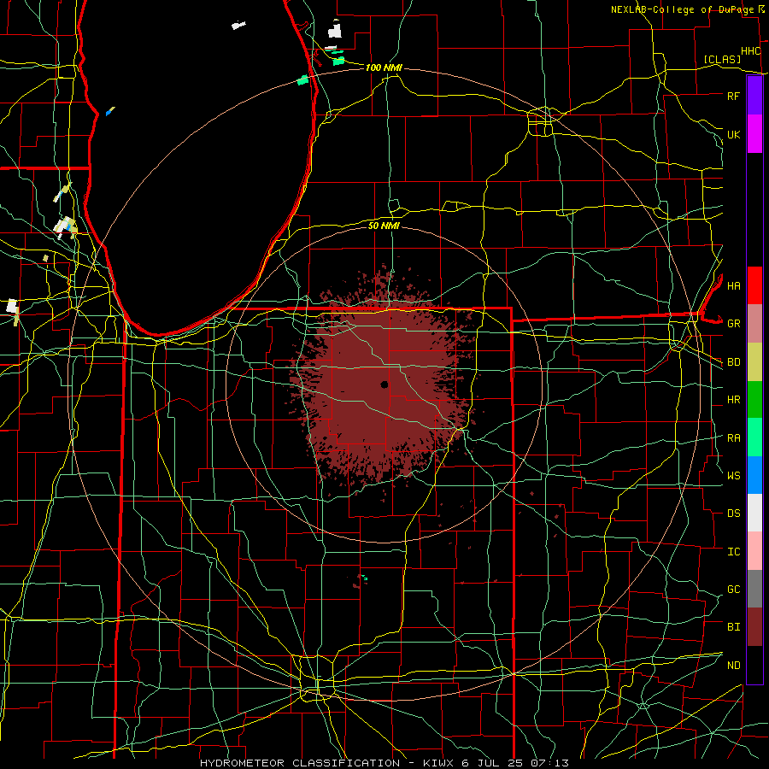
Task: Click the BI dark red legend swatch
Action: pos(754,627)
